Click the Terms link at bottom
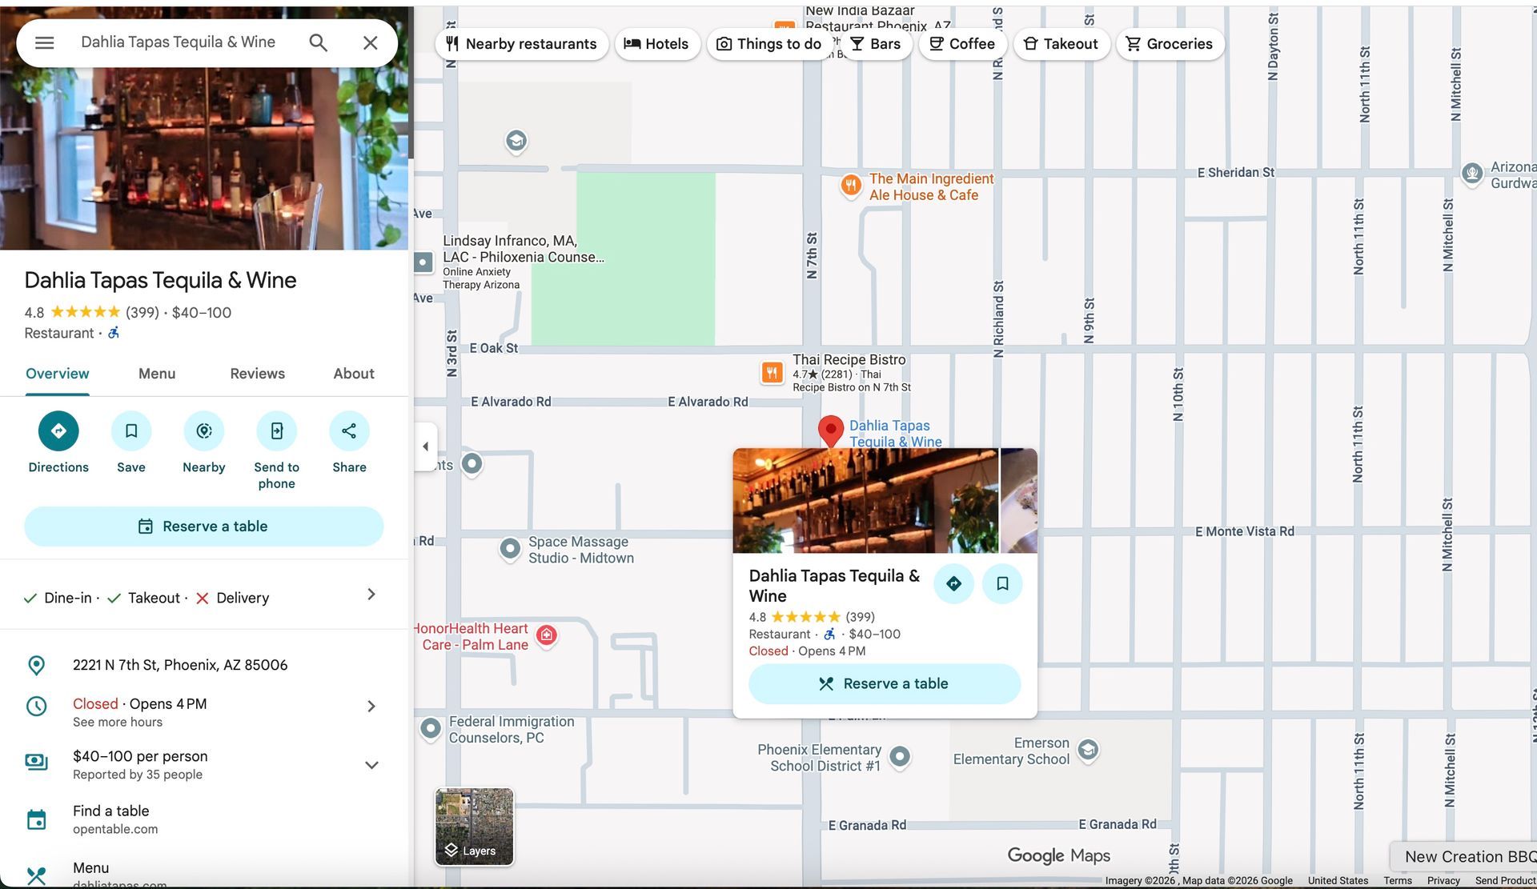 tap(1398, 880)
